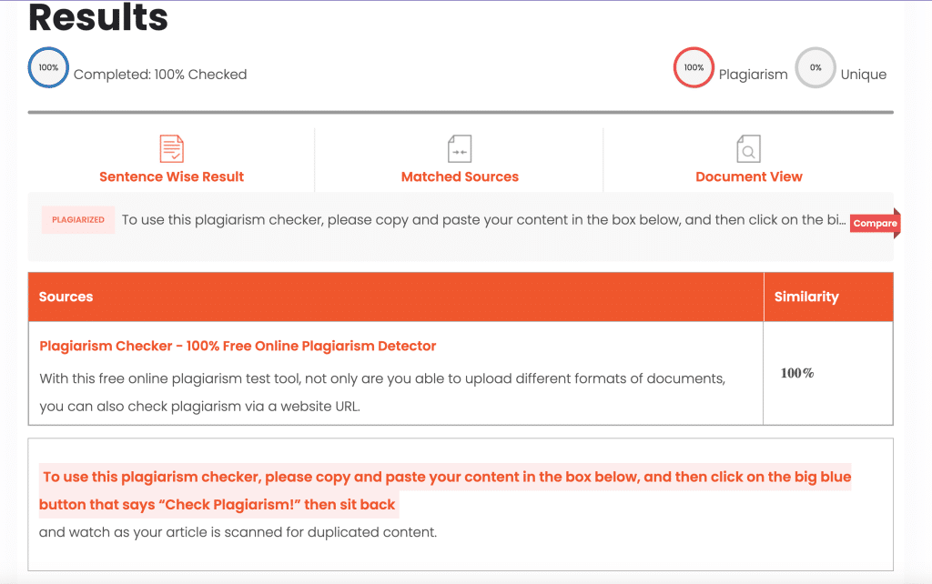Click the blue 100% completion progress circle
The height and width of the screenshot is (584, 932).
[x=47, y=67]
